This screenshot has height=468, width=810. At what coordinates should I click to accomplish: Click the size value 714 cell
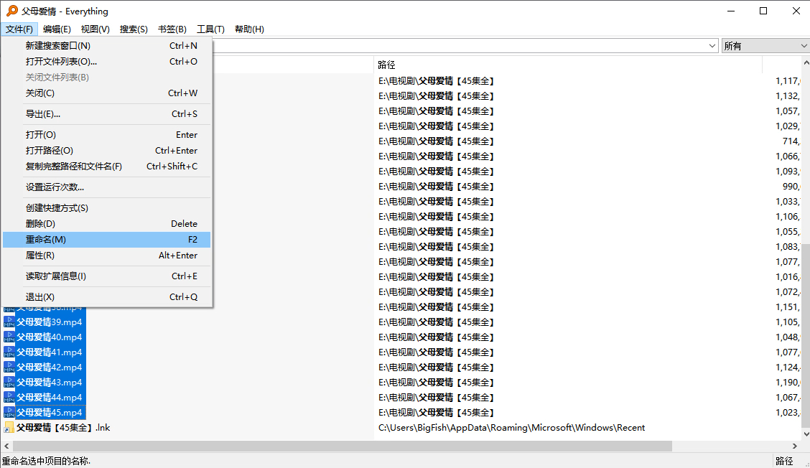[x=791, y=141]
